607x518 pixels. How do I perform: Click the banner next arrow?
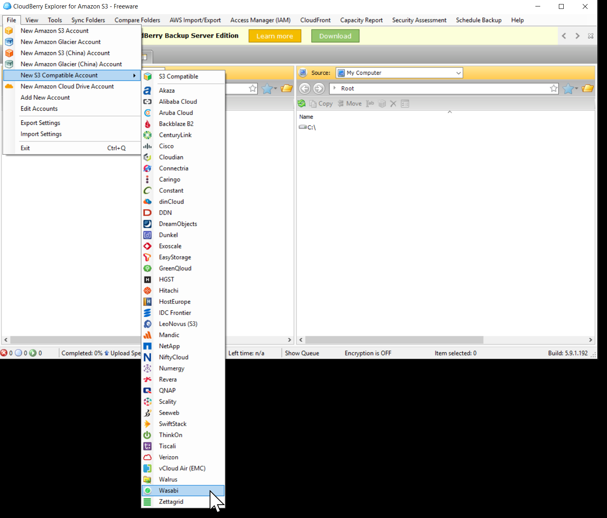click(577, 36)
